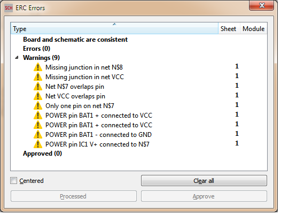This screenshot has width=281, height=215.
Task: Click the Module column header
Action: pos(253,28)
